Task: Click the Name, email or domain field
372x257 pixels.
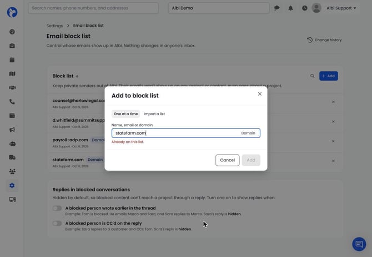Action: pos(186,133)
